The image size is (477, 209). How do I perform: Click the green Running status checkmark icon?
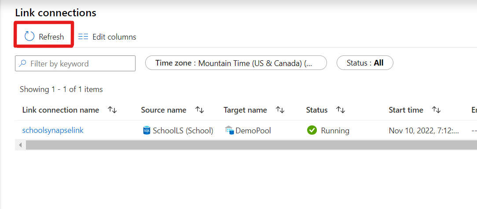(312, 130)
